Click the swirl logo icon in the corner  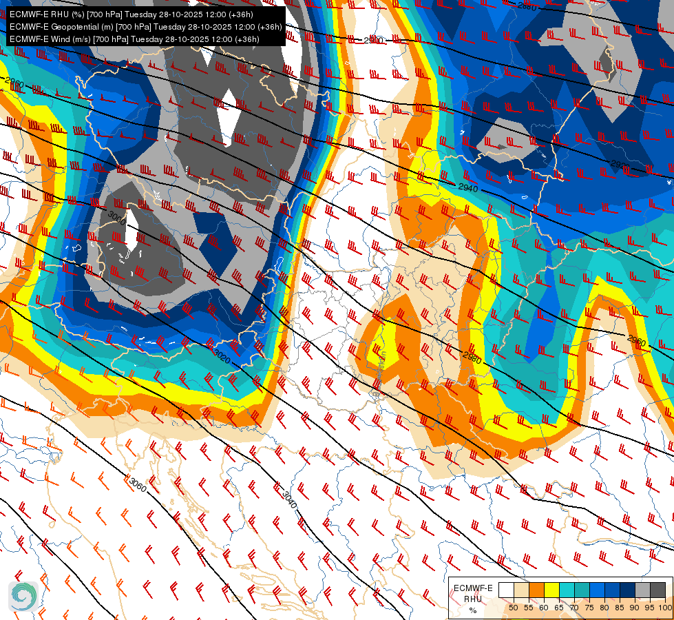tap(23, 596)
